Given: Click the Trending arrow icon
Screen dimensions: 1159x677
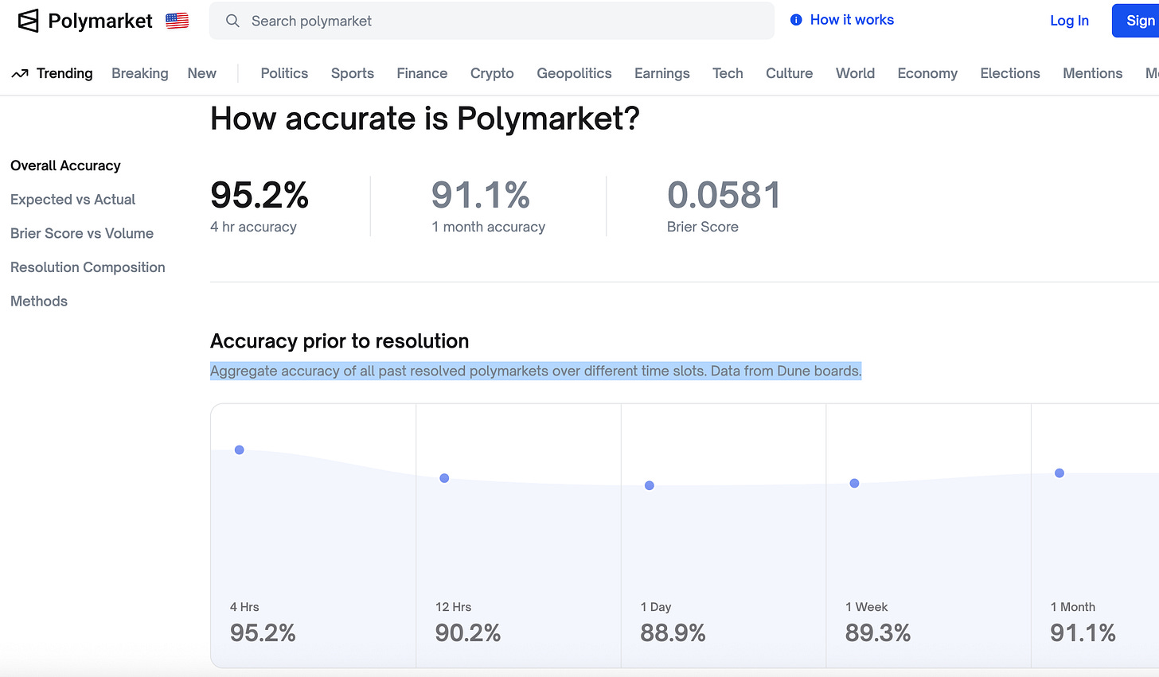Looking at the screenshot, I should [x=20, y=73].
